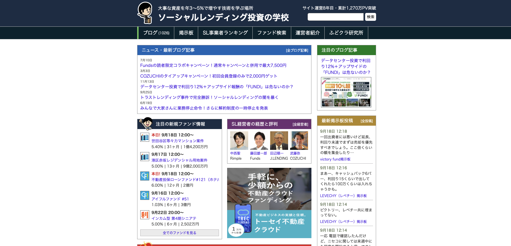Open ファンド検索 in the navigation bar
Viewport: 511px width, 246px height.
(x=272, y=33)
